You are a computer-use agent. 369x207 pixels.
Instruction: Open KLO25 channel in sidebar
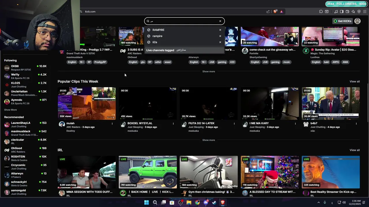[x=25, y=85]
